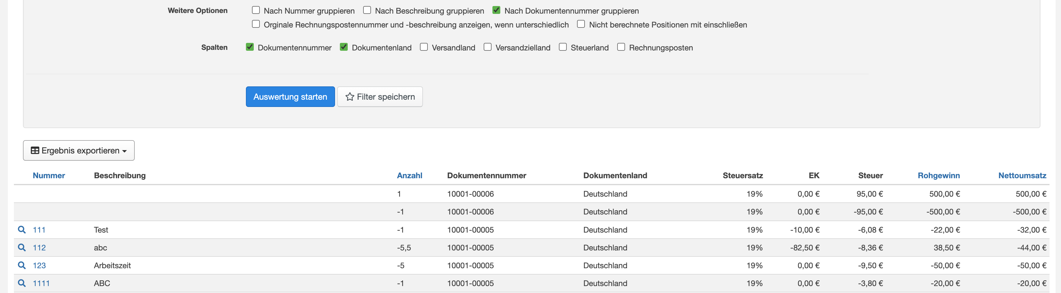
Task: Enable the Versandland column checkbox
Action: click(424, 47)
